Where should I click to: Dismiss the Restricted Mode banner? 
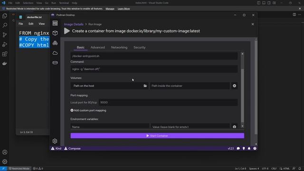(x=300, y=9)
